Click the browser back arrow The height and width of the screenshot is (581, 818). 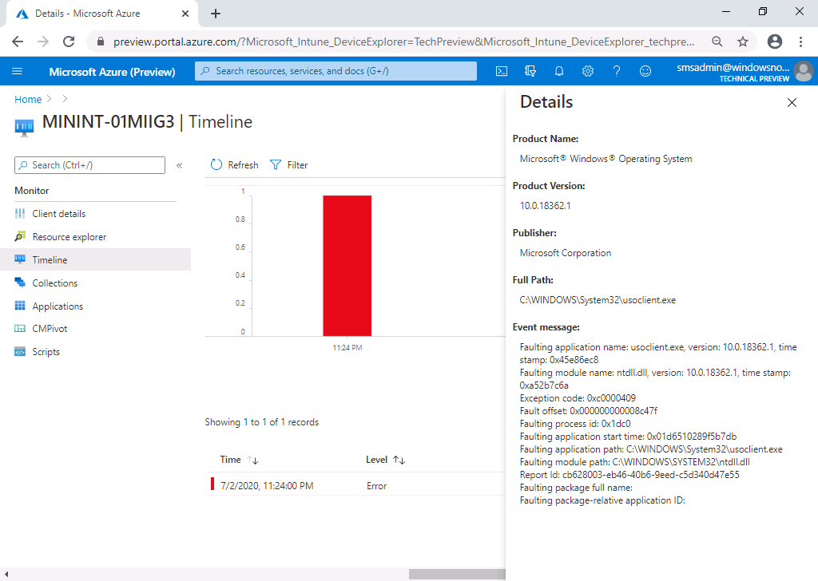[x=18, y=41]
